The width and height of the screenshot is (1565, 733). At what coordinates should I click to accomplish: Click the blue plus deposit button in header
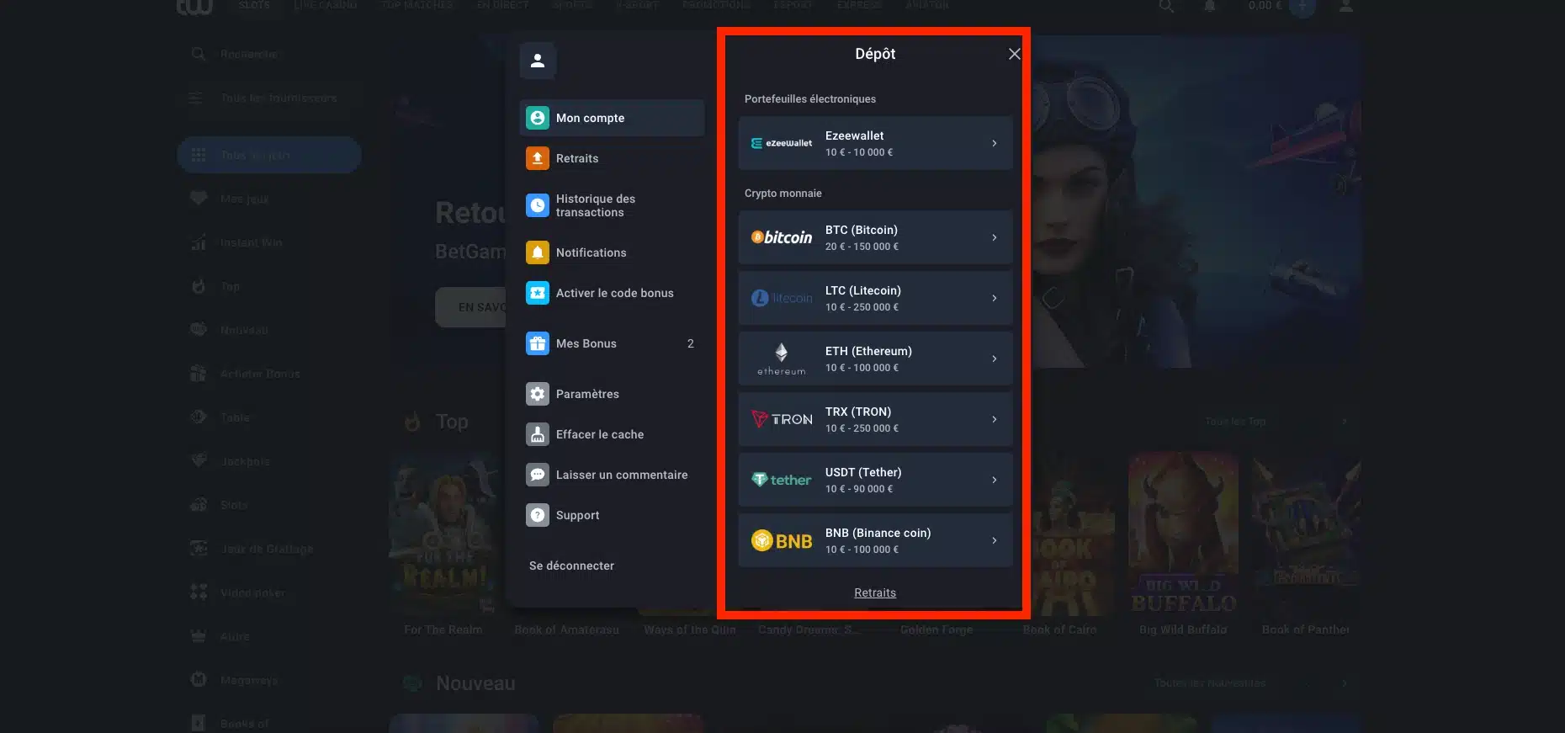coord(1302,6)
